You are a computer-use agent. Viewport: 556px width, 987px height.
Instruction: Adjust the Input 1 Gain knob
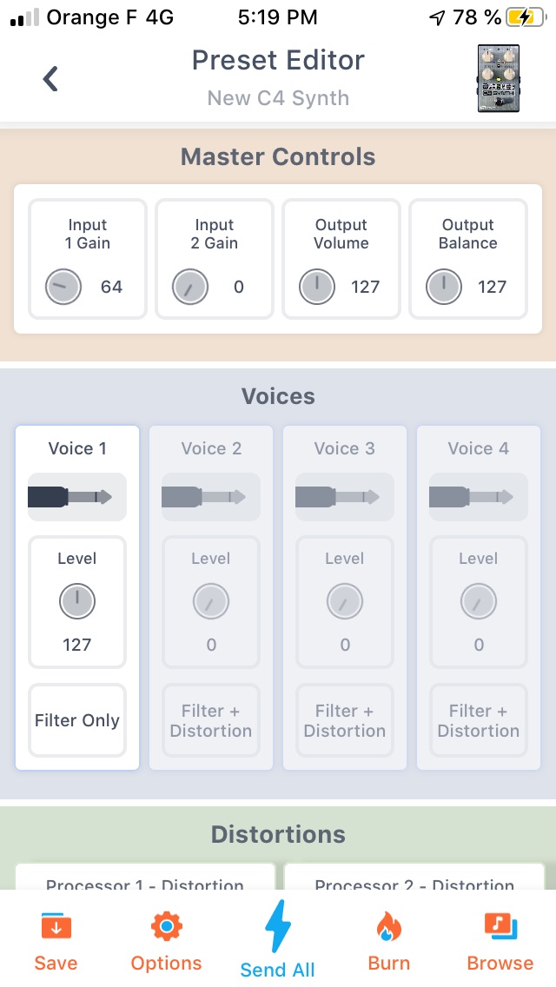tap(63, 286)
